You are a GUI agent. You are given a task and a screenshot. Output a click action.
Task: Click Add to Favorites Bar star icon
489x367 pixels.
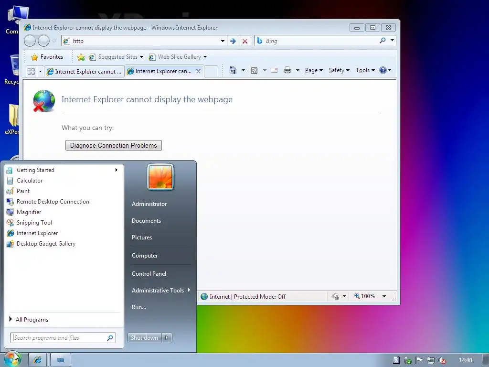tap(81, 57)
